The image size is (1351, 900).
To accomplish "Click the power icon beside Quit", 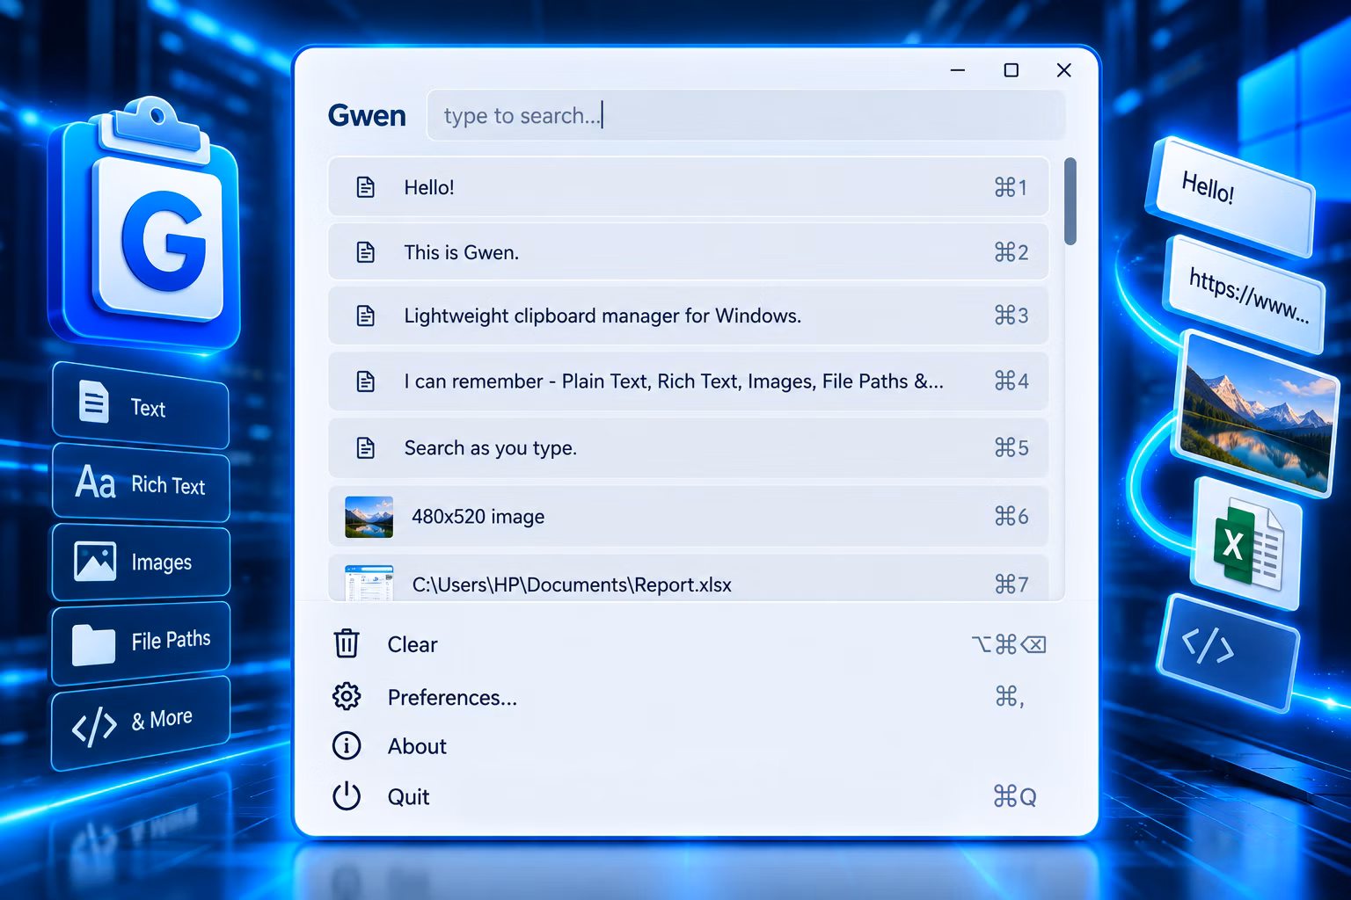I will pyautogui.click(x=347, y=796).
